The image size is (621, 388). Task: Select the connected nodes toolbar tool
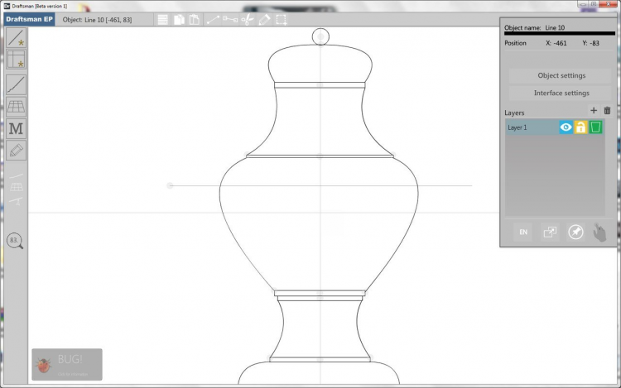point(230,18)
